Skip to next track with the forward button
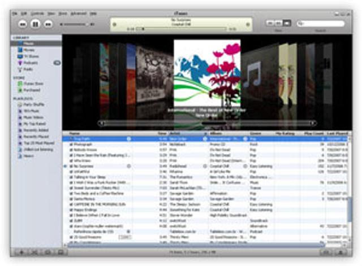 (48, 24)
